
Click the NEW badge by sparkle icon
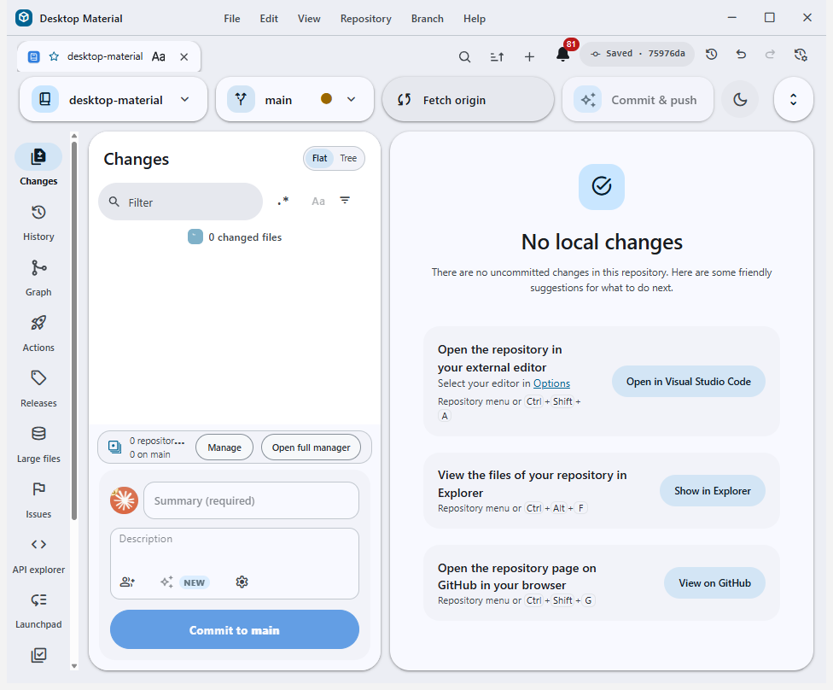pos(195,582)
